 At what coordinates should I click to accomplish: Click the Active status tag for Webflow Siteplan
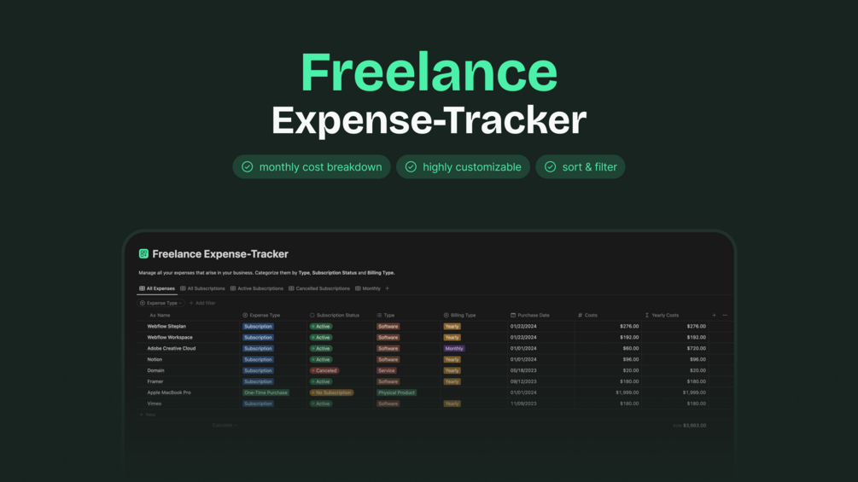point(321,326)
